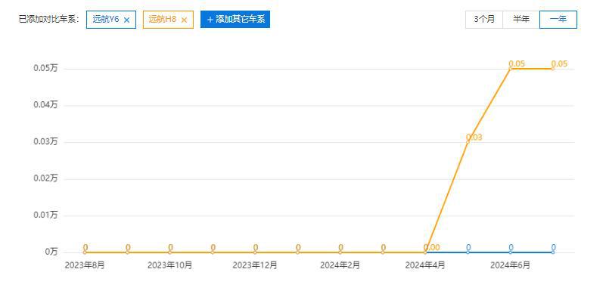Click the orange point at 2023年8月
The width and height of the screenshot is (606, 294).
pyautogui.click(x=85, y=252)
